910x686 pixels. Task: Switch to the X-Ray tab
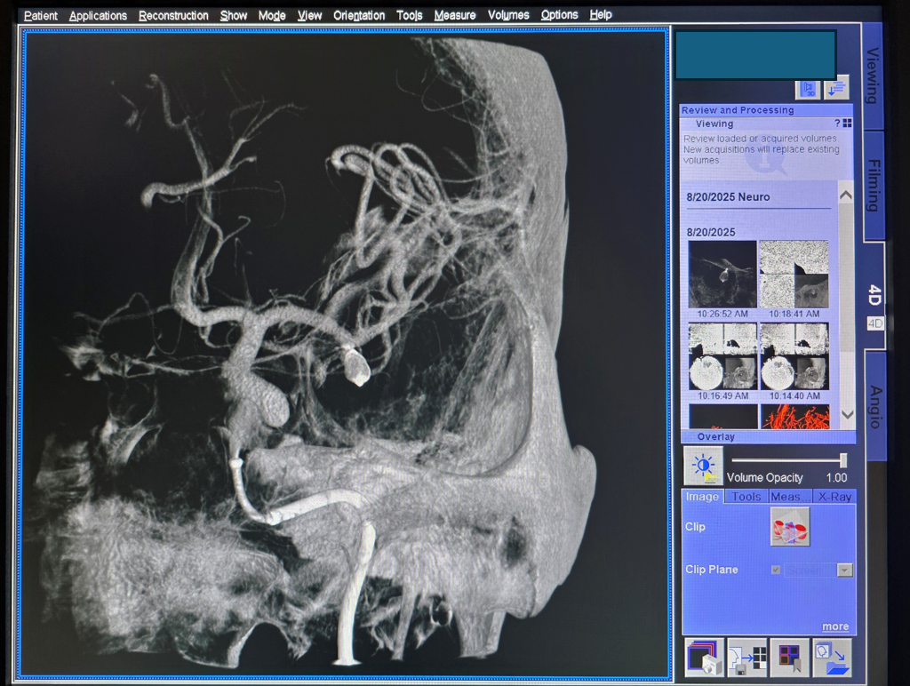point(834,497)
